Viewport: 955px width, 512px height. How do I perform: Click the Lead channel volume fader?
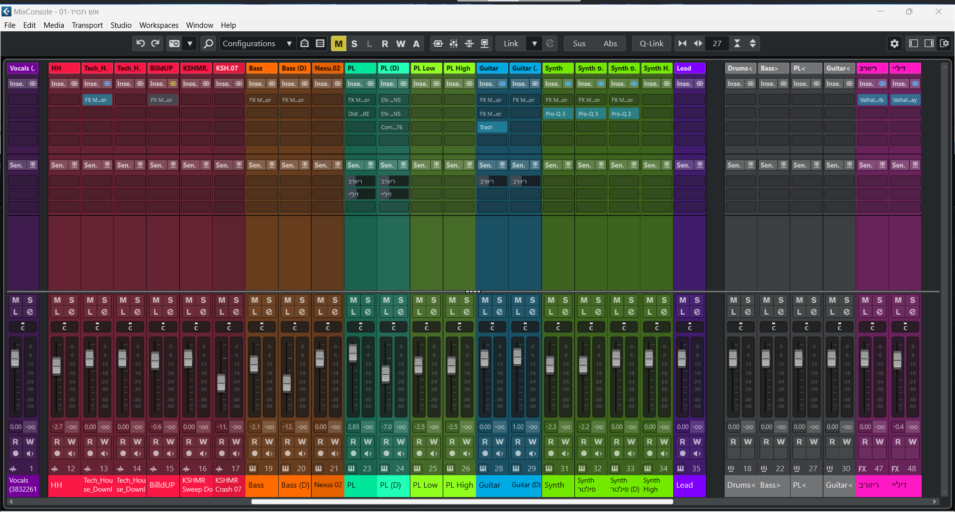pyautogui.click(x=682, y=358)
